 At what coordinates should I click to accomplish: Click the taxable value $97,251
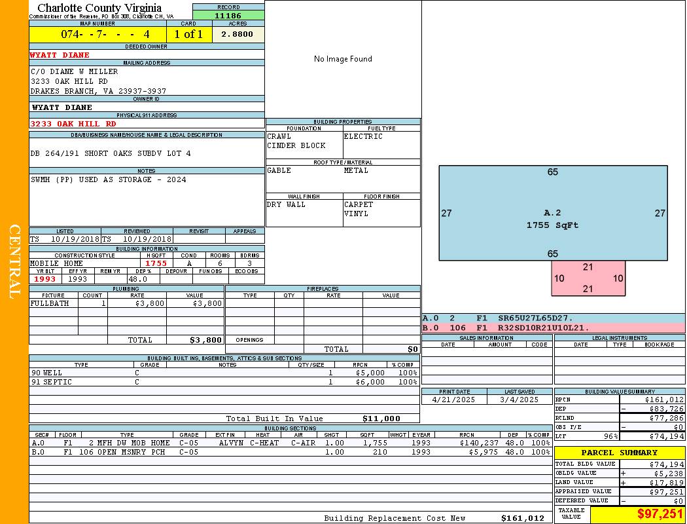pos(660,514)
